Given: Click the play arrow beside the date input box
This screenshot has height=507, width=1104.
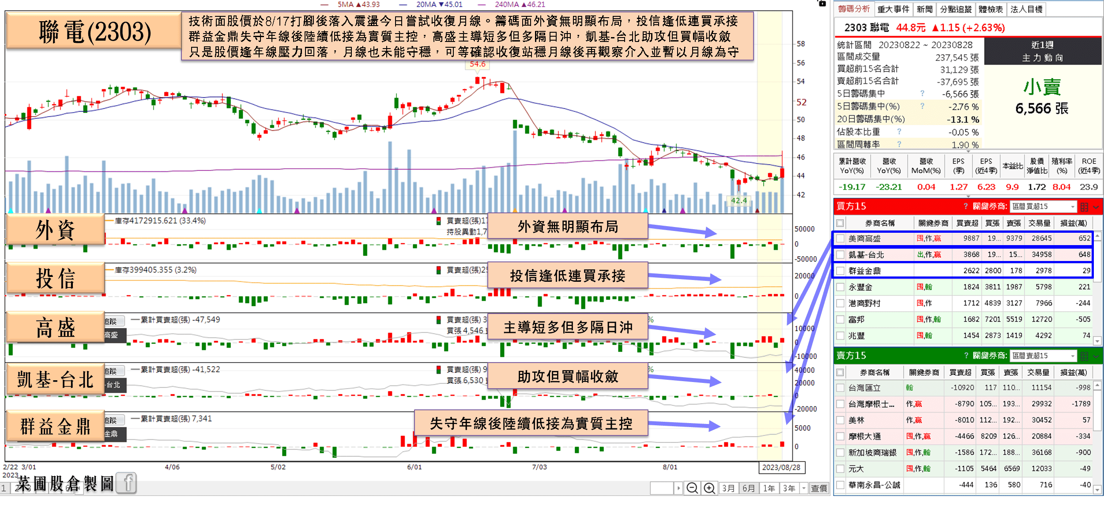Looking at the screenshot, I should 679,488.
